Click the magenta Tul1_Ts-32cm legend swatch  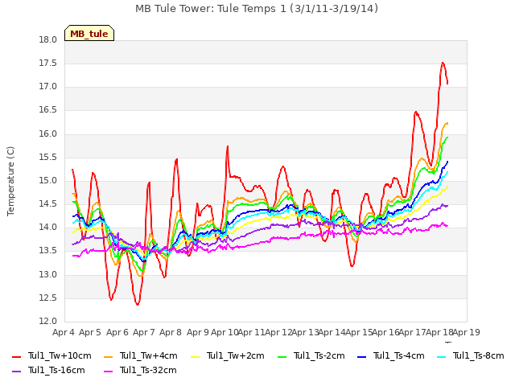pyautogui.click(x=108, y=371)
